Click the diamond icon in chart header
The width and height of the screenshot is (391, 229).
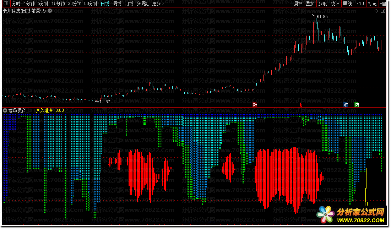[x=376, y=11]
